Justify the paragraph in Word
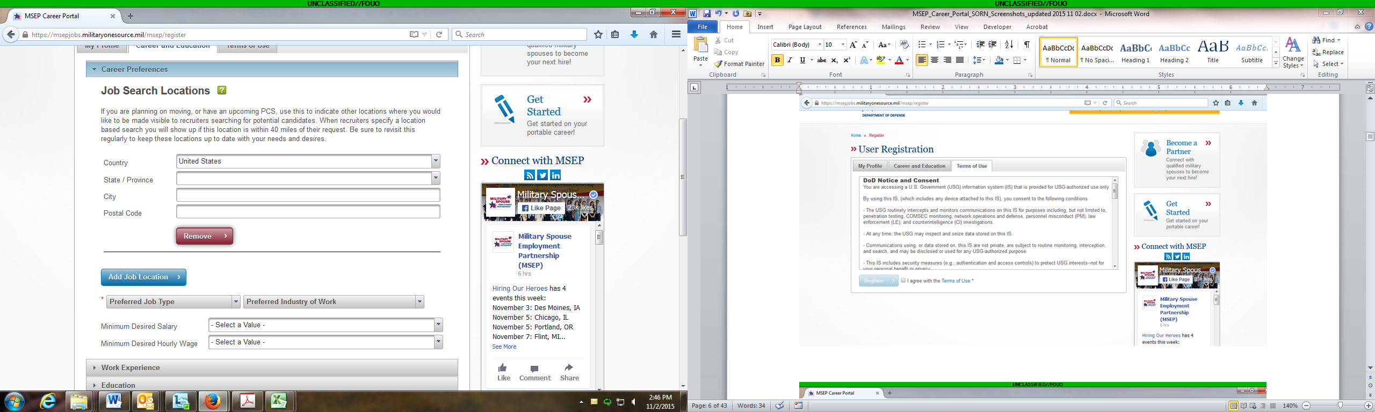Image resolution: width=1375 pixels, height=412 pixels. pyautogui.click(x=960, y=60)
